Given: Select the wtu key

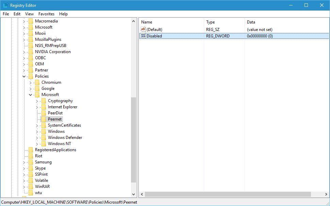Looking at the screenshot, I should tap(38, 192).
